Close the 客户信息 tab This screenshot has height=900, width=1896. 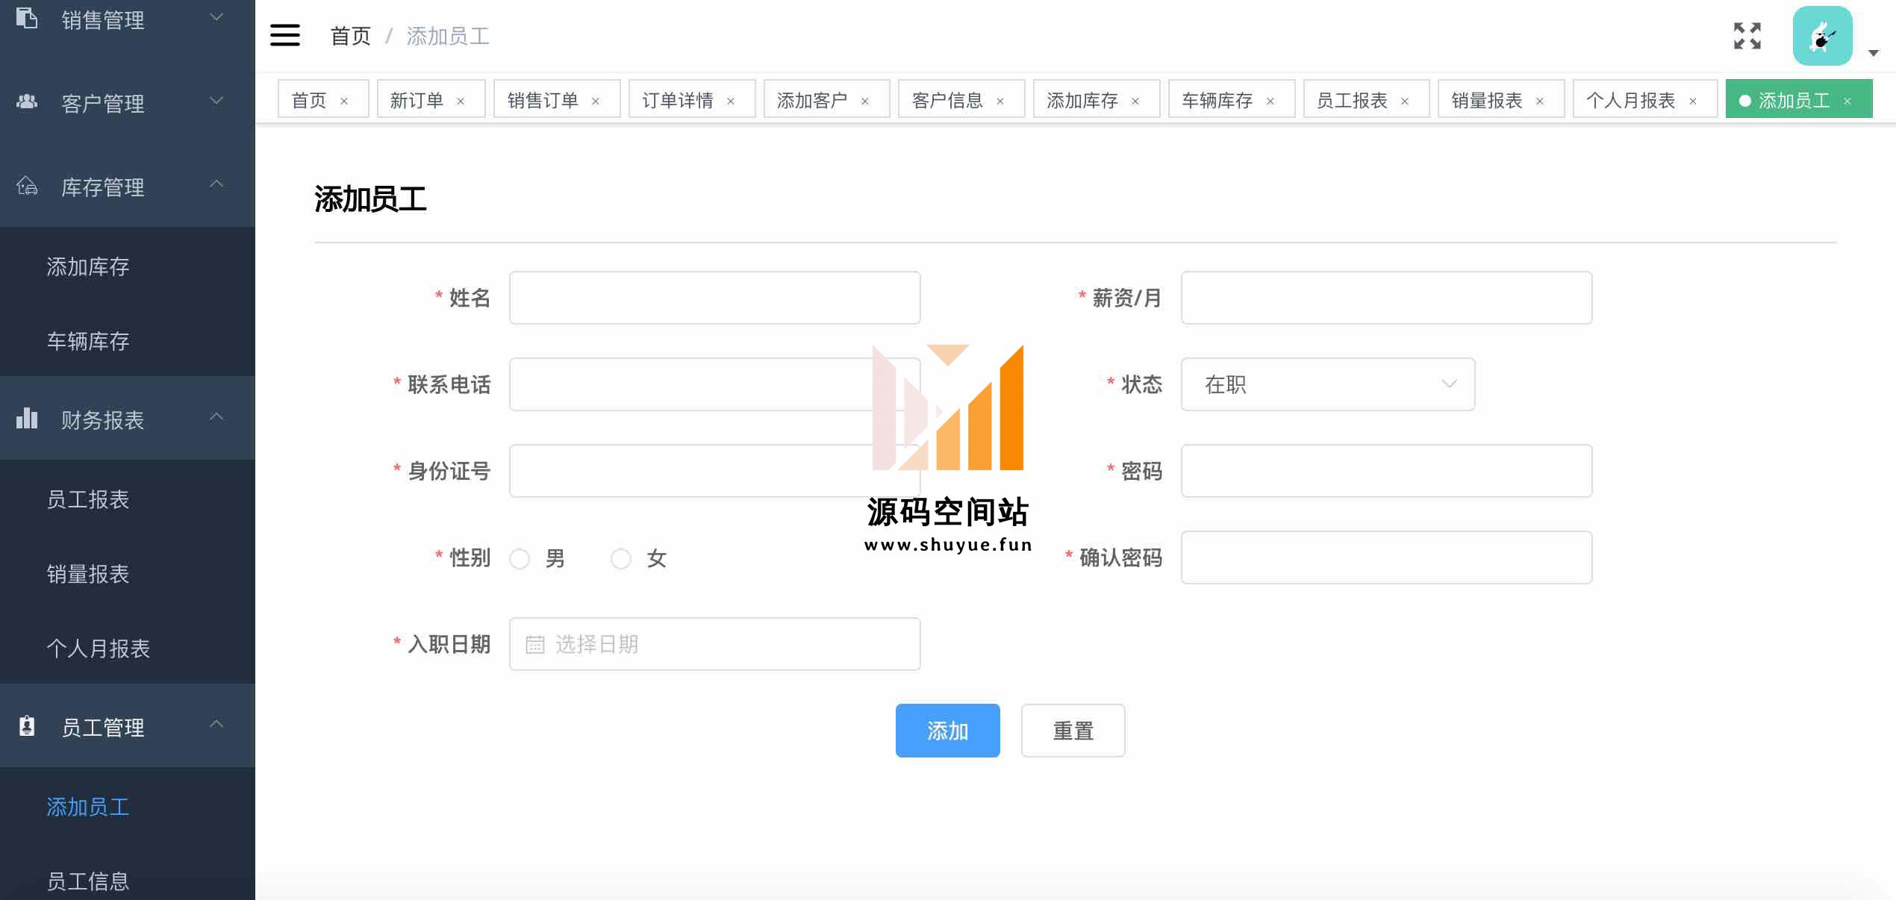pyautogui.click(x=1000, y=101)
